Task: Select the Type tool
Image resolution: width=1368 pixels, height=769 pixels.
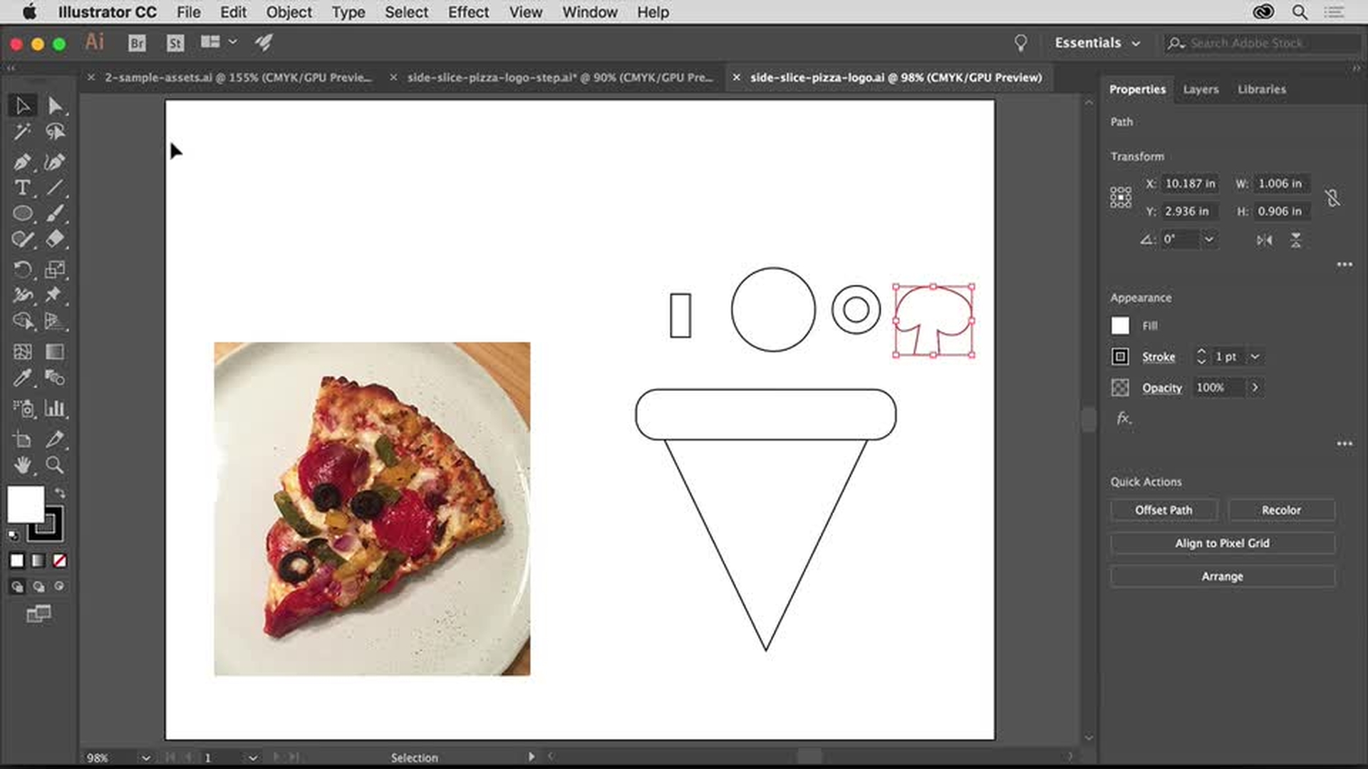Action: pos(23,188)
